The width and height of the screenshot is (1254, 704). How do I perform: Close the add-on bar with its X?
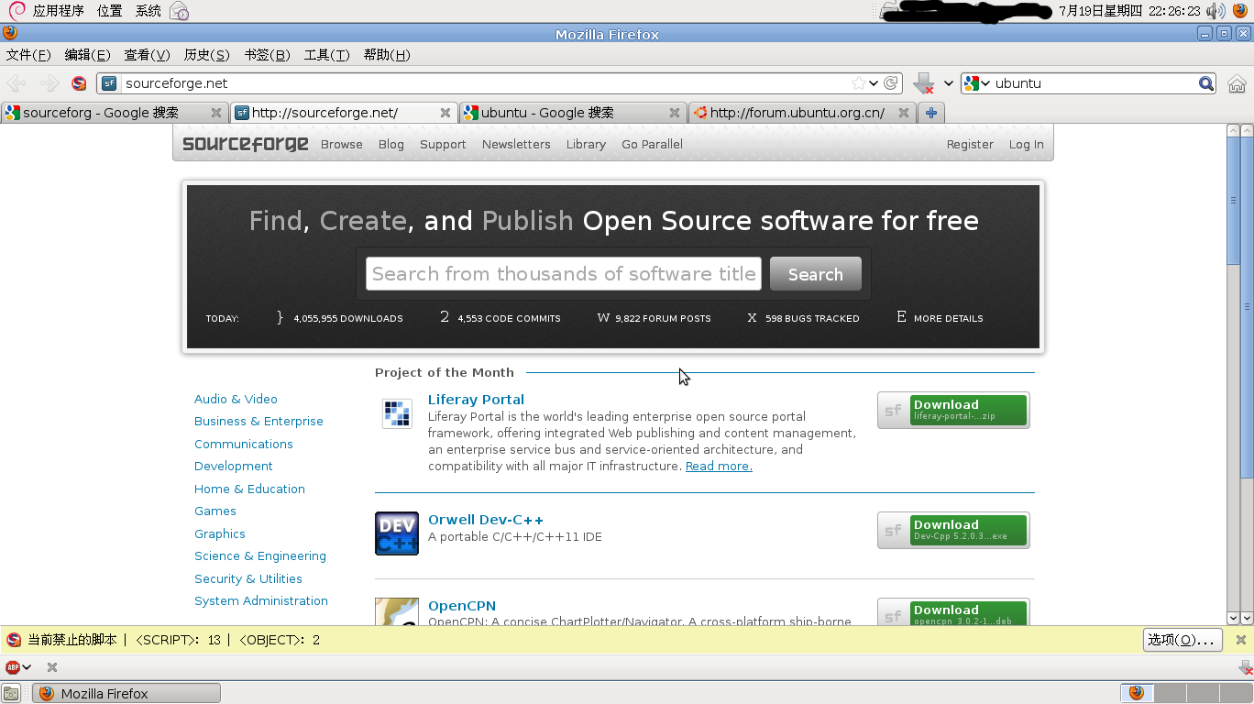click(52, 667)
